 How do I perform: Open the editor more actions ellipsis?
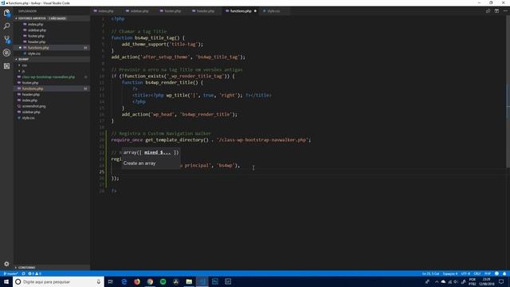(505, 11)
